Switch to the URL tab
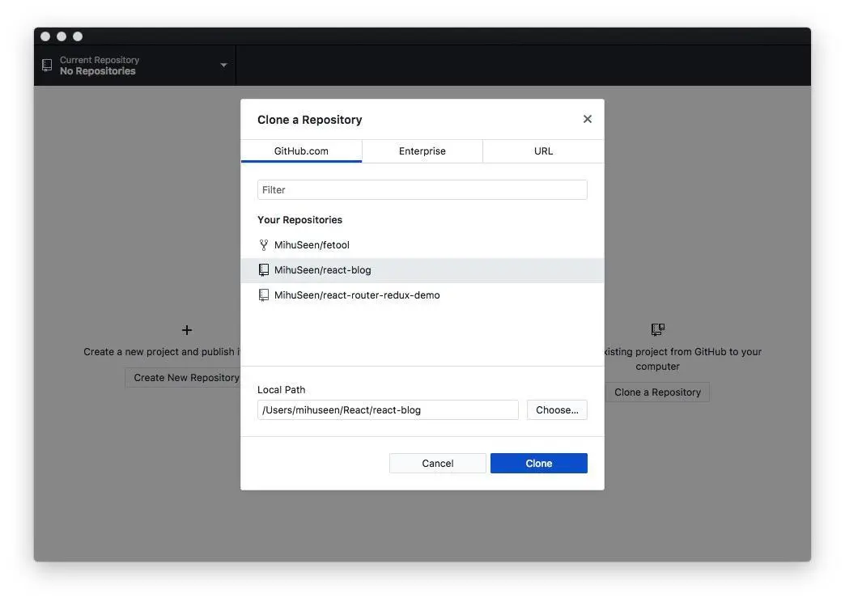This screenshot has width=845, height=602. coord(543,150)
